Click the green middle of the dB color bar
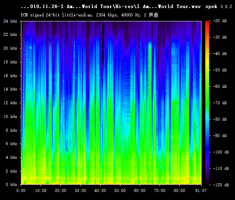Image resolution: width=235 pixels, height=200 pixels. coord(207,103)
